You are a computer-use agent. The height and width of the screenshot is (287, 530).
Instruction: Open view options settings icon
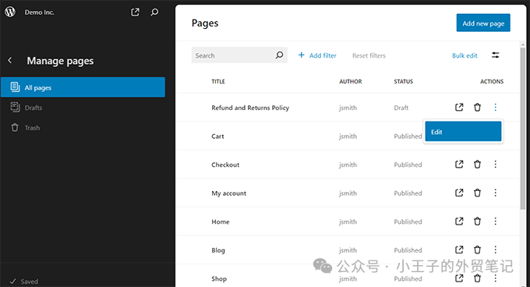coord(495,55)
